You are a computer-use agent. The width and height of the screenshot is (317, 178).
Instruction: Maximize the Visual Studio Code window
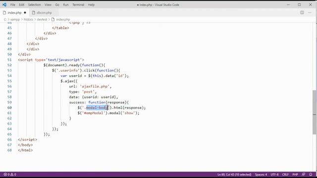pyautogui.click(x=299, y=4)
